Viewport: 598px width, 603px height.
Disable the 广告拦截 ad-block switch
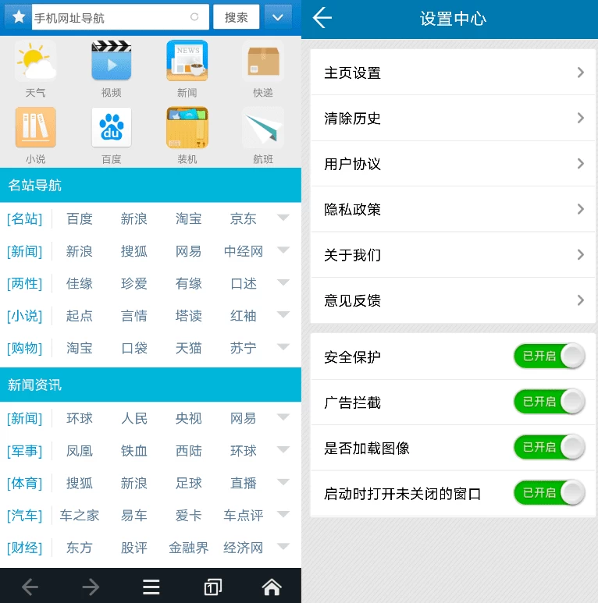click(549, 402)
